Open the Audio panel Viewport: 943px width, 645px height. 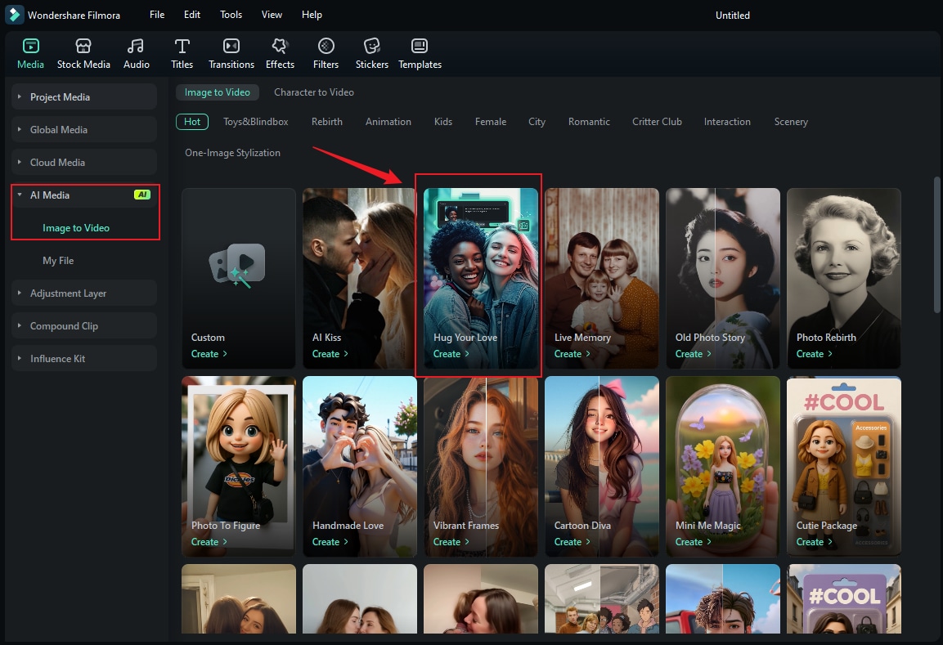coord(137,53)
